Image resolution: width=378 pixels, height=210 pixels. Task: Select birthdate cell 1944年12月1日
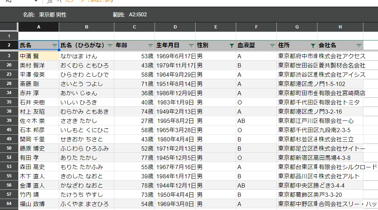(175, 185)
